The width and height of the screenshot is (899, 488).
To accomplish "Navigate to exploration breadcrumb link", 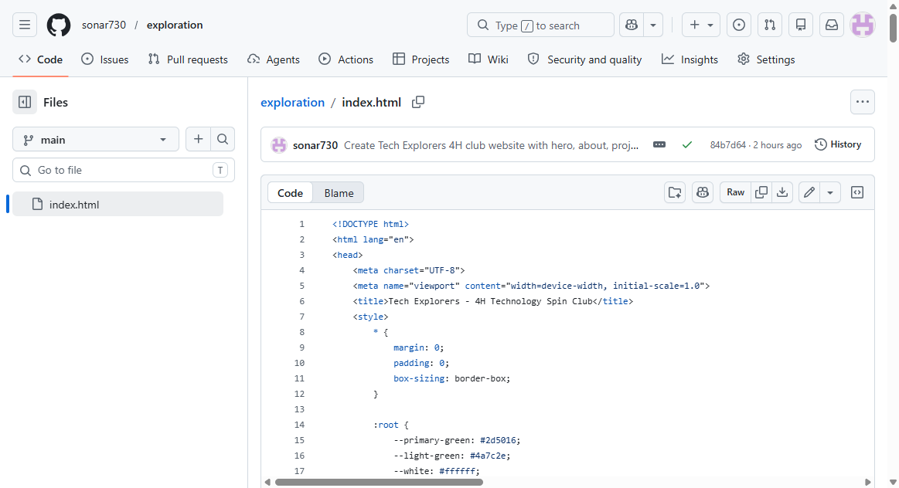I will 292,103.
